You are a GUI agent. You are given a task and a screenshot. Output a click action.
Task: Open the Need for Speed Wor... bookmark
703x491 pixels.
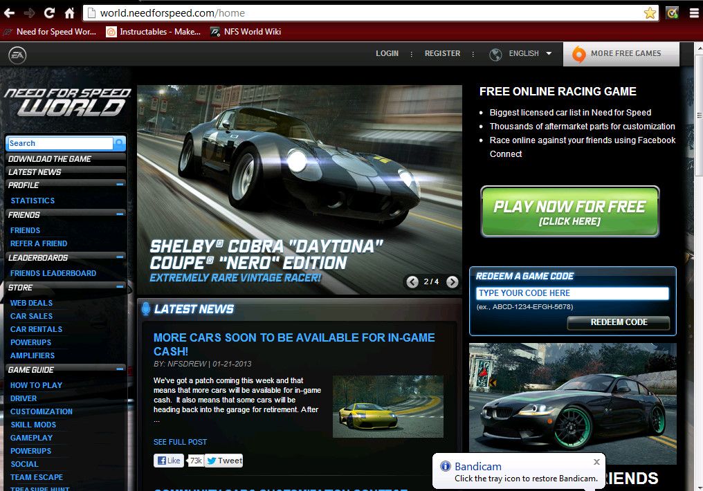(50, 32)
